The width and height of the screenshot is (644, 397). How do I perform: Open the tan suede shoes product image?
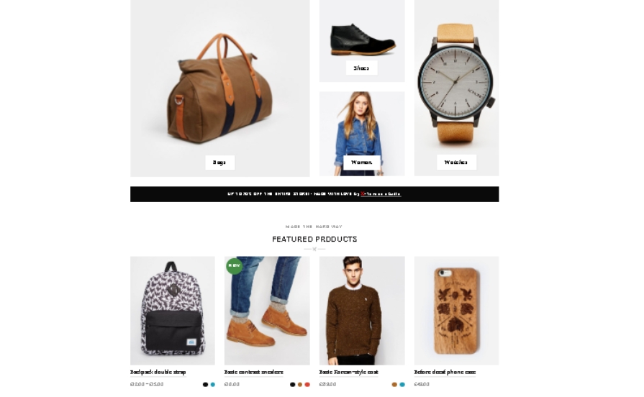pos(267,311)
